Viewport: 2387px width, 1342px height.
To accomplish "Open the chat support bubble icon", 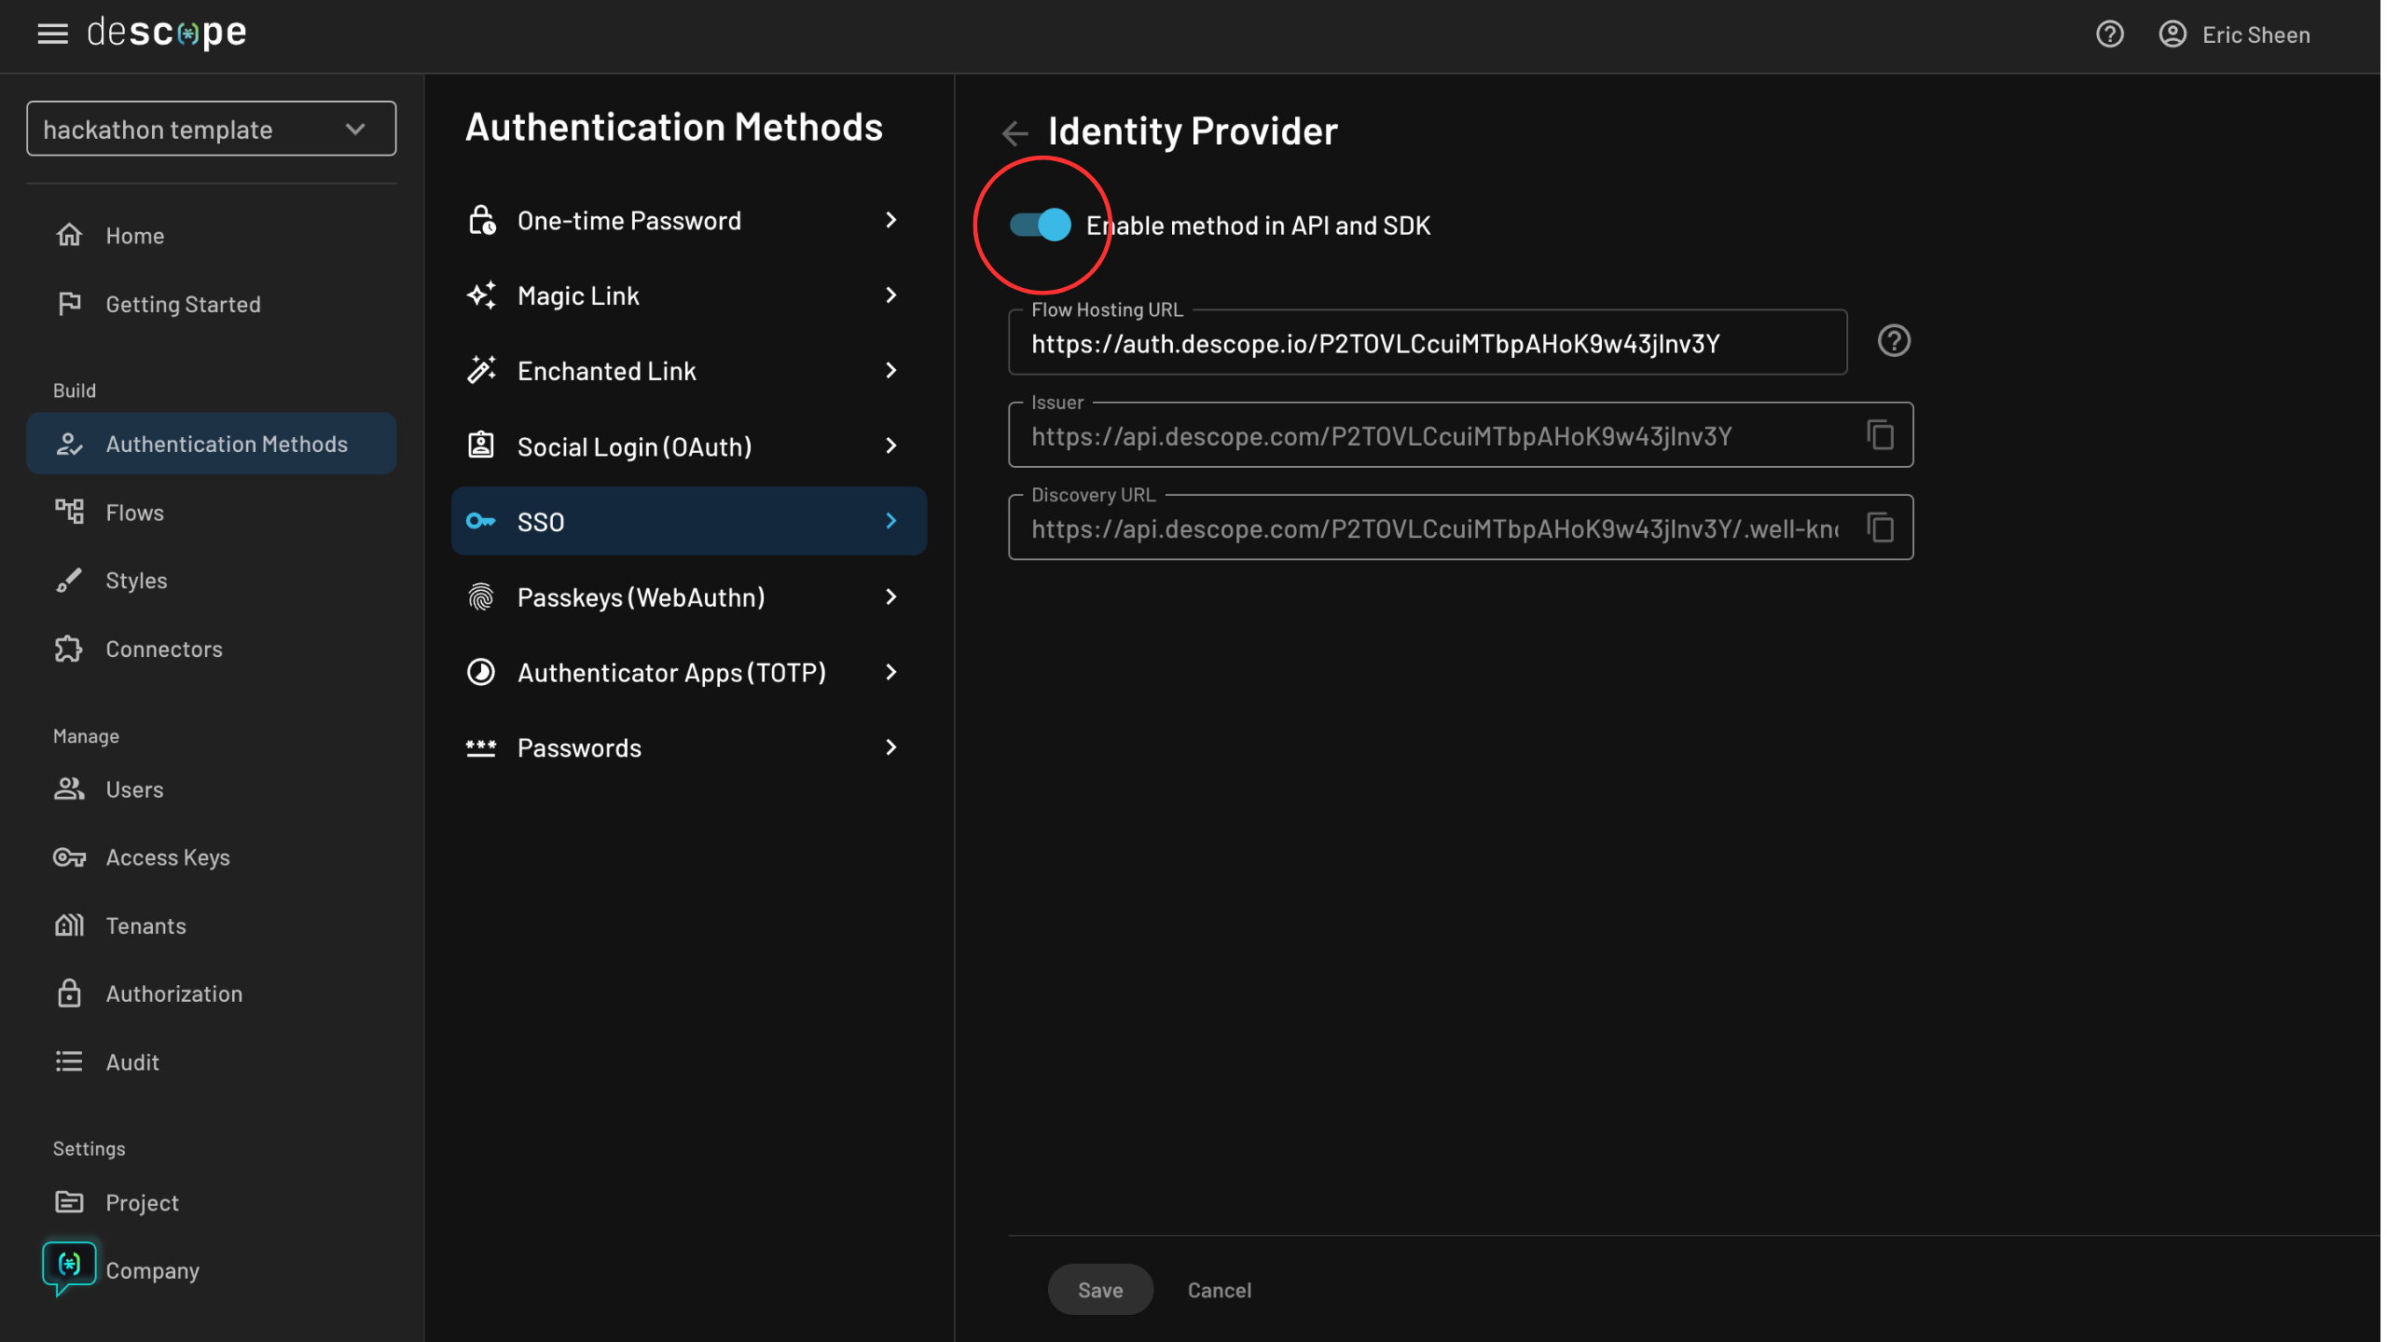I will click(x=69, y=1267).
